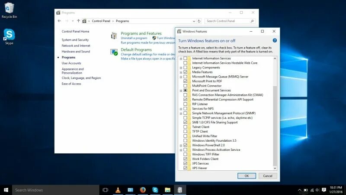Screen dimensions: 346x195
Task: Go to Network and Internet
Action: 76,45
